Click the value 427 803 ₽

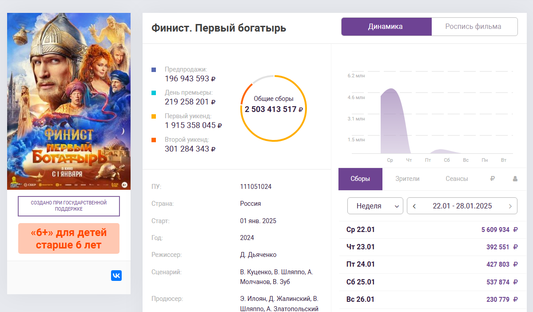pos(502,264)
